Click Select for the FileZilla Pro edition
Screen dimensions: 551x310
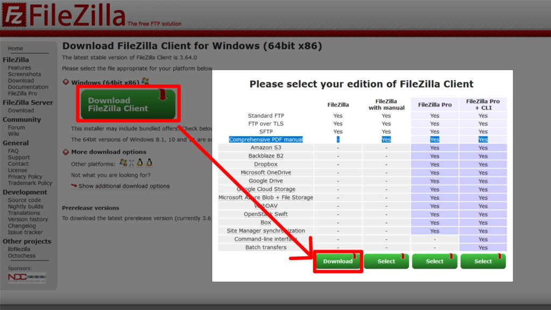pos(435,261)
